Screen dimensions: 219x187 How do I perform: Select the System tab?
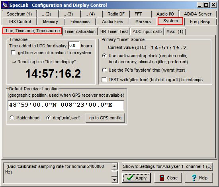click(x=170, y=21)
